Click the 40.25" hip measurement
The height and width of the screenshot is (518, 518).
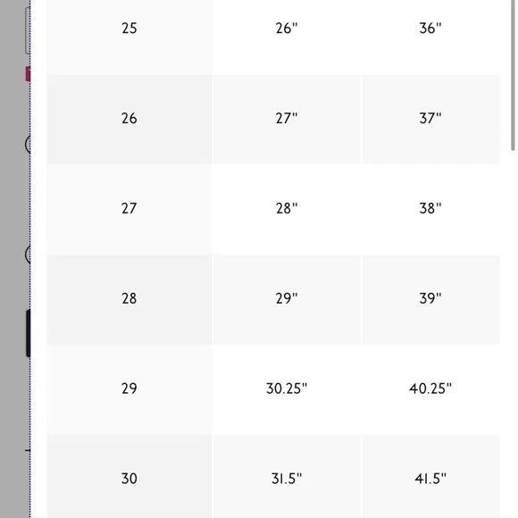point(430,388)
